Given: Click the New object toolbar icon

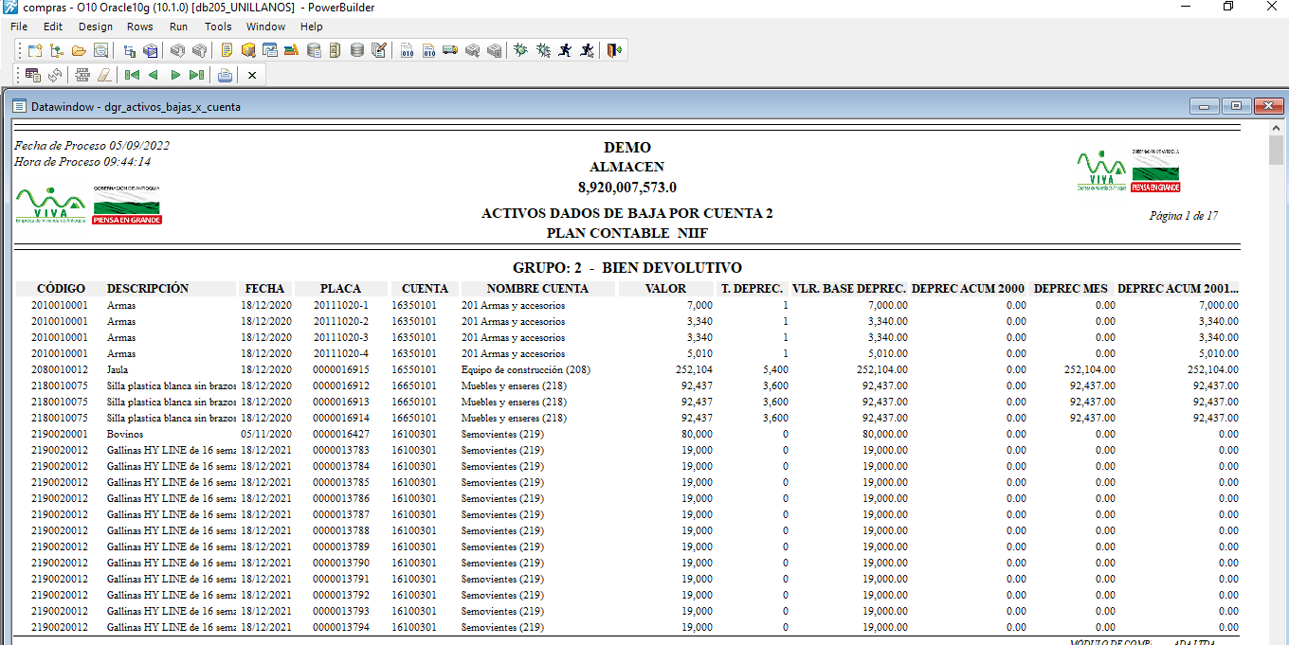Looking at the screenshot, I should tap(34, 50).
